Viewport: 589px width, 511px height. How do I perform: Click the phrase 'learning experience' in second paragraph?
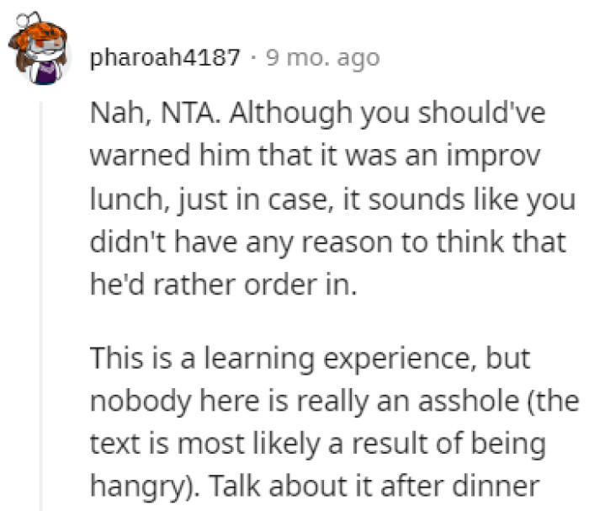337,359
